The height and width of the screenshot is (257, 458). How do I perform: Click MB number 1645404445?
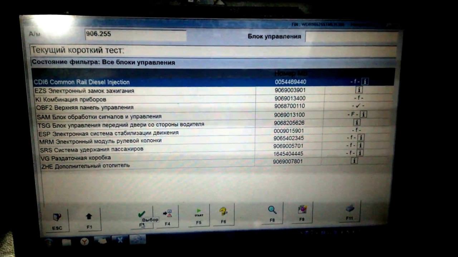[288, 154]
